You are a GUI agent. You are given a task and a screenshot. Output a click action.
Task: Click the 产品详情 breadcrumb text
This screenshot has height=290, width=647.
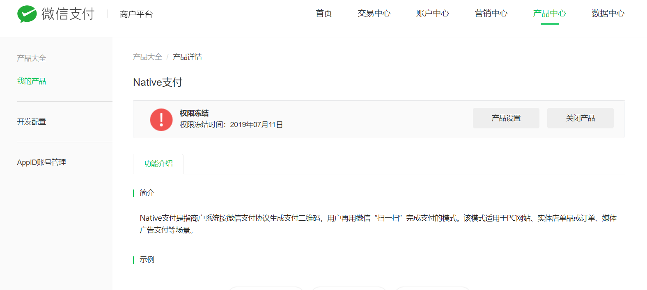pyautogui.click(x=187, y=57)
